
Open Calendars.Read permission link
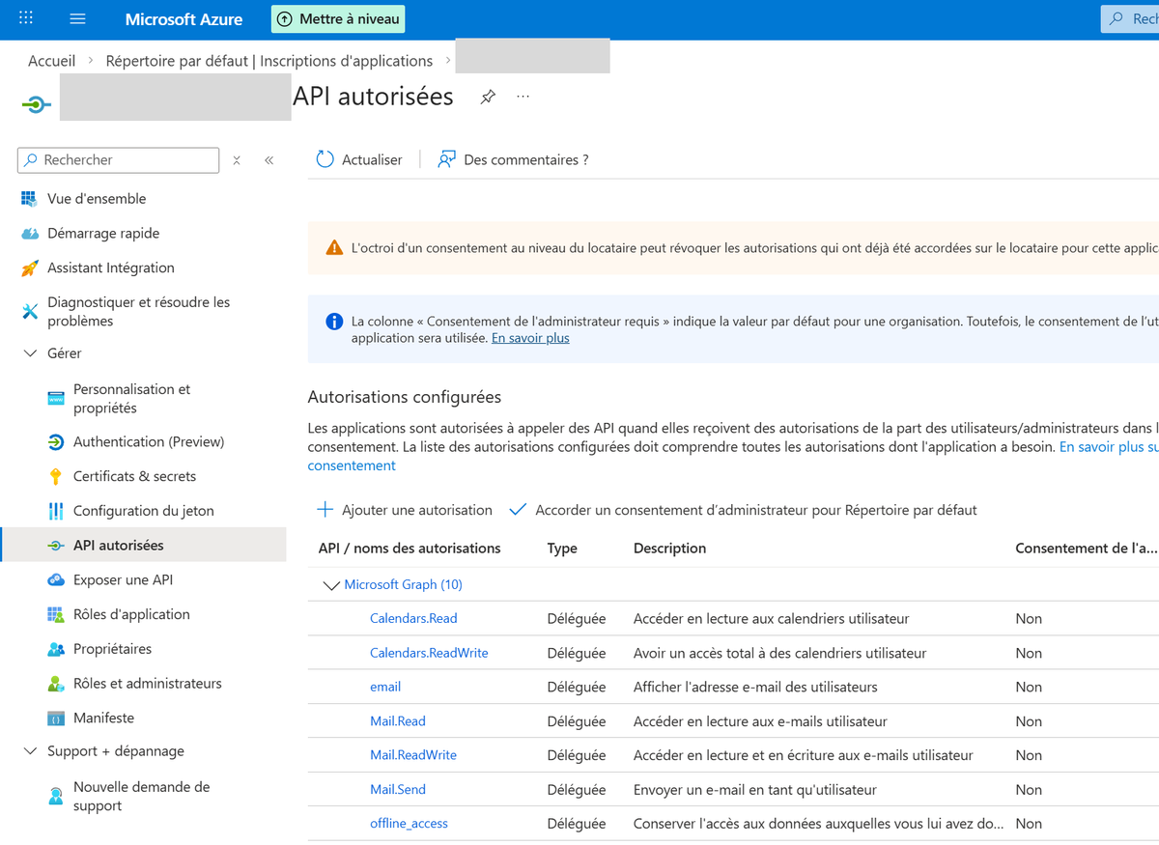coord(413,619)
